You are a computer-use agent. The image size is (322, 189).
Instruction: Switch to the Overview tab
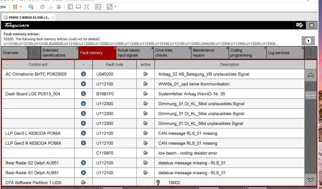click(x=14, y=53)
